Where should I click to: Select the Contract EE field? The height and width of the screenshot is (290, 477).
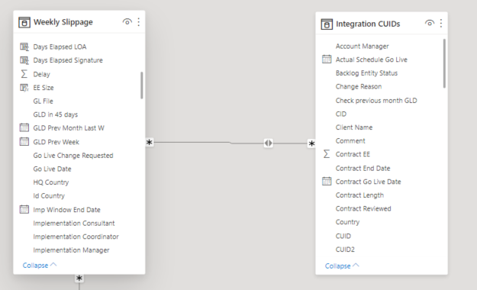pyautogui.click(x=353, y=154)
